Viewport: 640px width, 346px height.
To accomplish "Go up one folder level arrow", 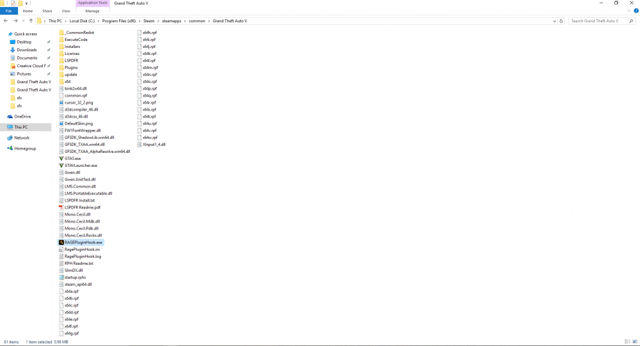I will pos(31,21).
